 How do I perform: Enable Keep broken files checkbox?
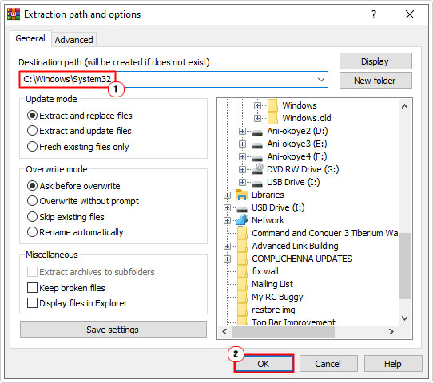click(x=66, y=288)
